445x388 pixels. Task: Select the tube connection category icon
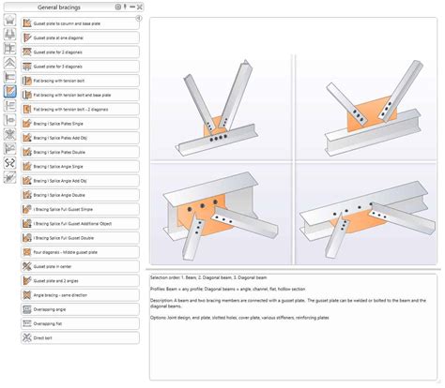(9, 120)
